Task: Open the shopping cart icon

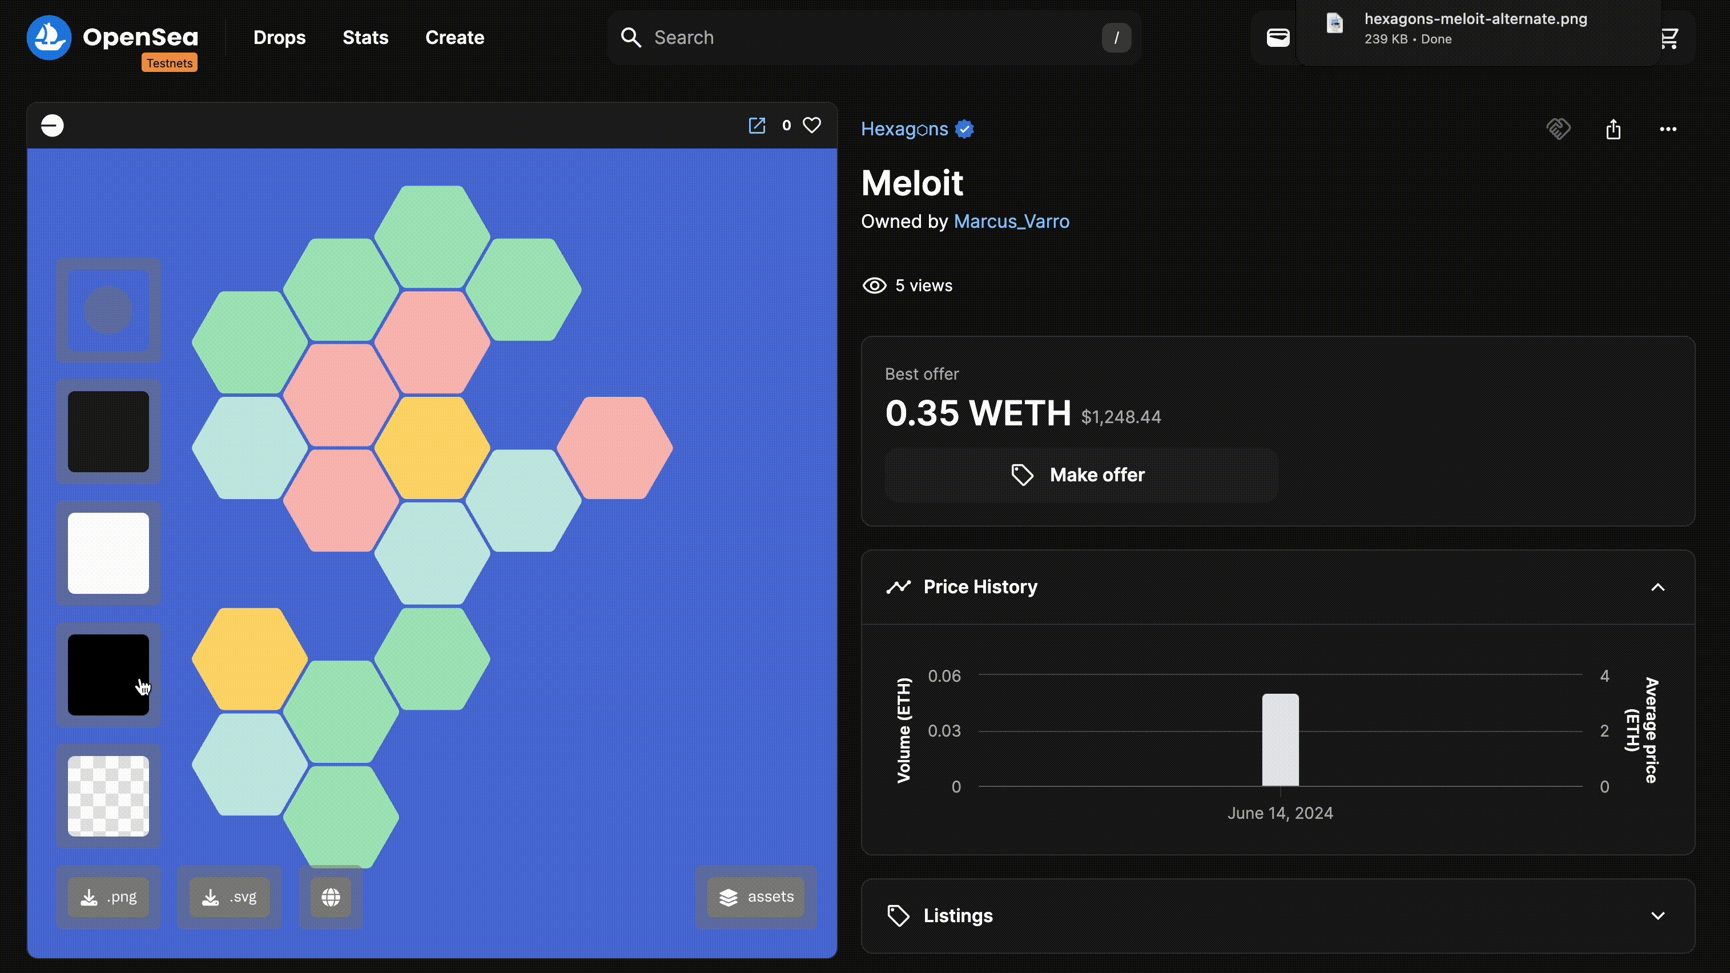Action: (1669, 38)
